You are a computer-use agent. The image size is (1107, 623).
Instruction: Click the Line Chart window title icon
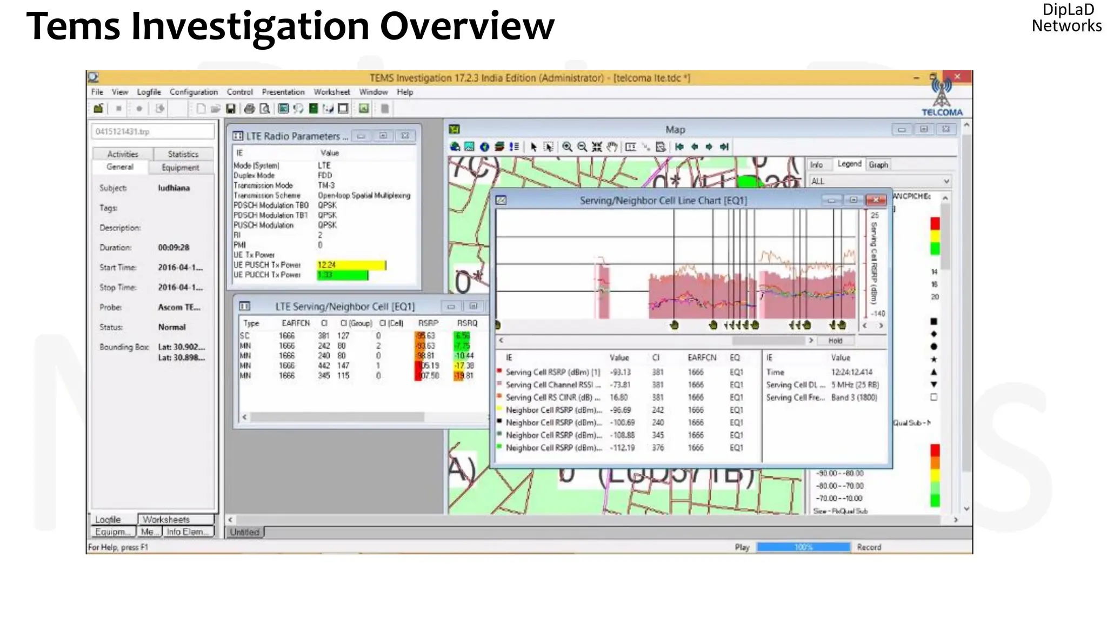[x=501, y=200]
